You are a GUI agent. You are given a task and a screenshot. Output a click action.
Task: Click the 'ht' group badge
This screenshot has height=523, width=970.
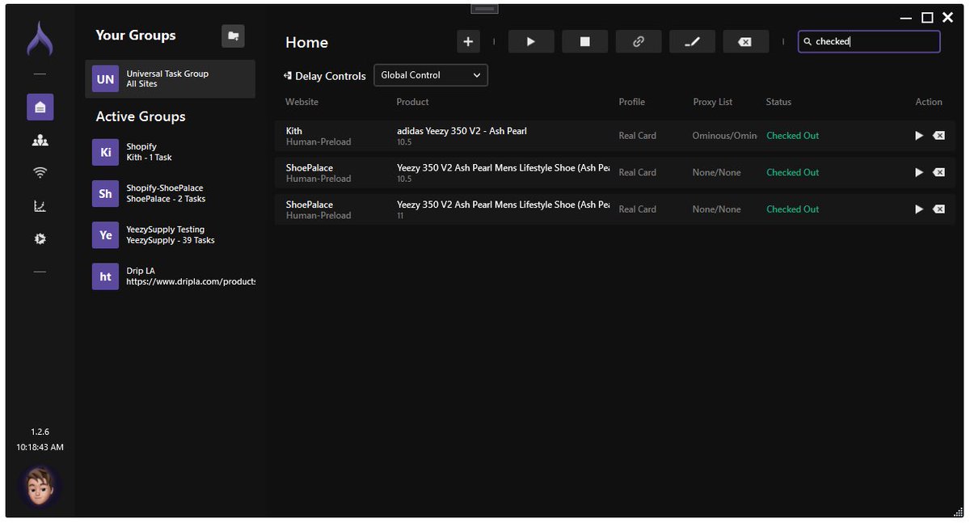coord(105,276)
